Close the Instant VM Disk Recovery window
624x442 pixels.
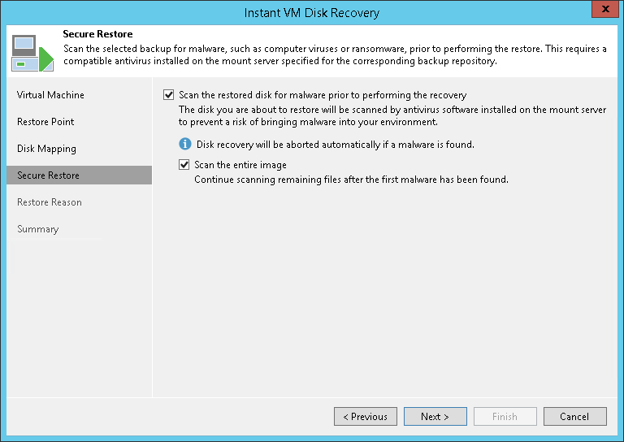[x=602, y=11]
